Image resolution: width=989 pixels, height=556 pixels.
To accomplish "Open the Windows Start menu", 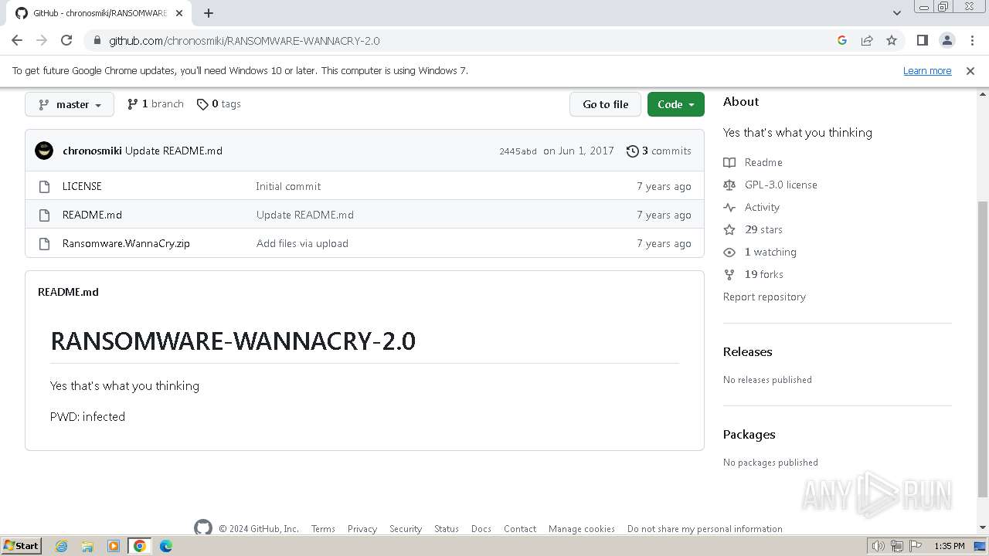I will coord(21,545).
